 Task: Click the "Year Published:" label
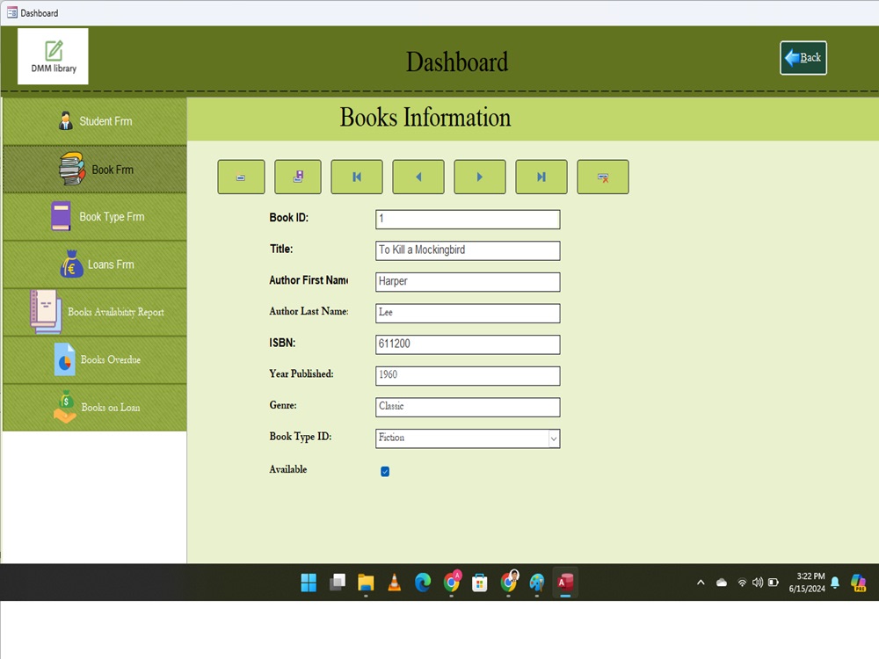(x=301, y=373)
